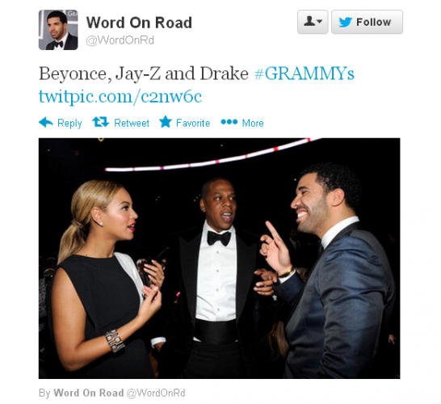The image size is (441, 404).
Task: Open the More options menu
Action: click(253, 123)
